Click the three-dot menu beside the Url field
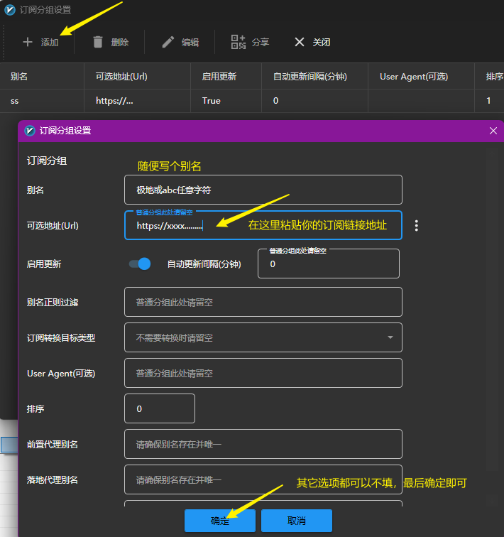Viewport: 504px width, 537px height. click(x=417, y=225)
